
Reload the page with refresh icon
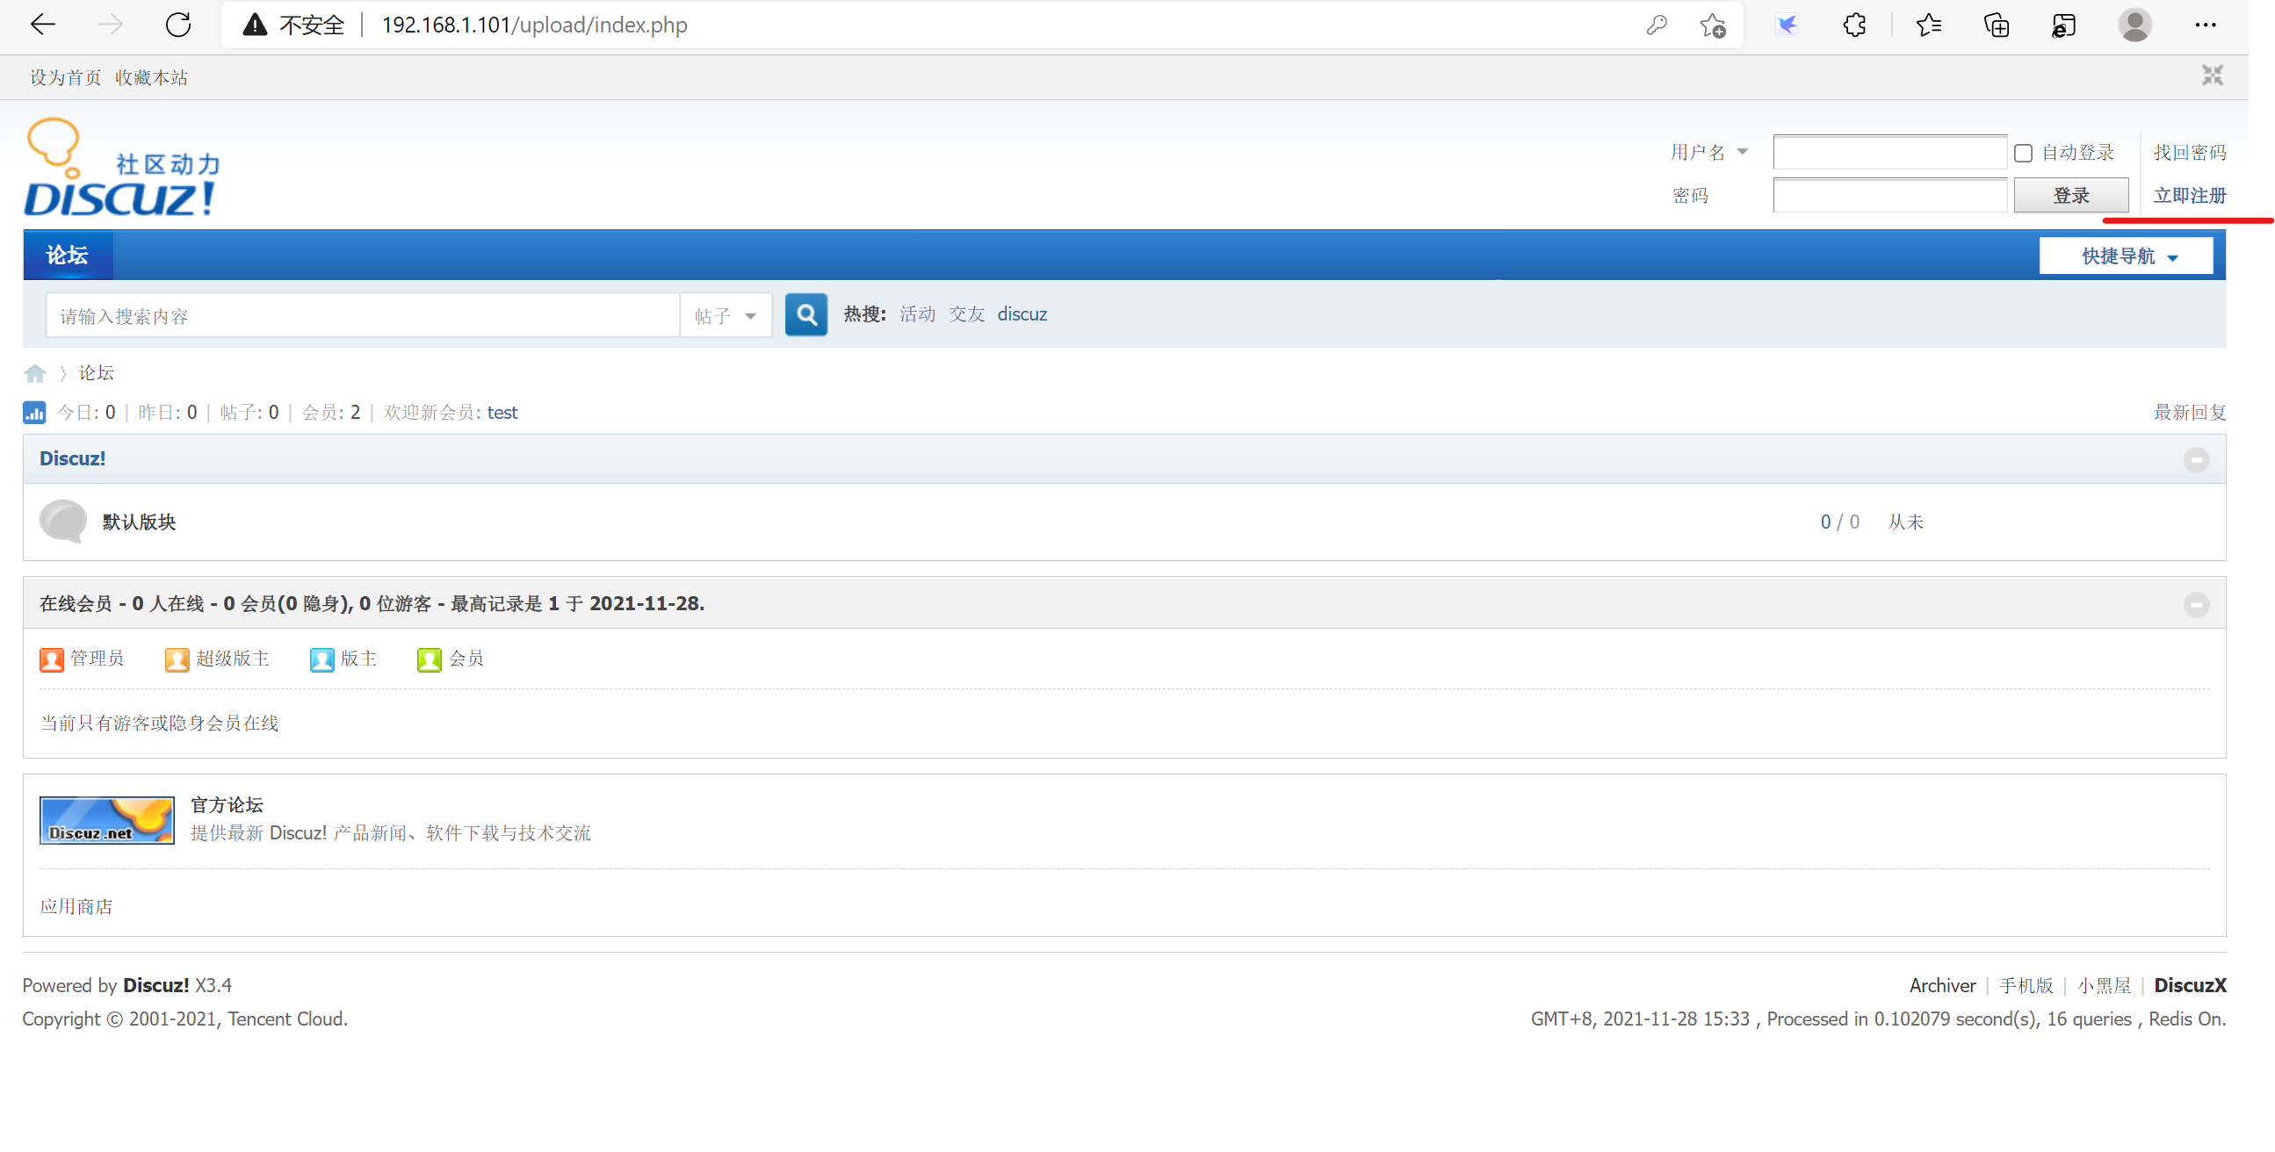(x=178, y=25)
